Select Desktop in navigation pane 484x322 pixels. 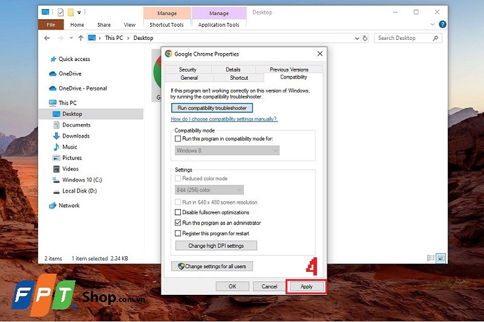(91, 114)
